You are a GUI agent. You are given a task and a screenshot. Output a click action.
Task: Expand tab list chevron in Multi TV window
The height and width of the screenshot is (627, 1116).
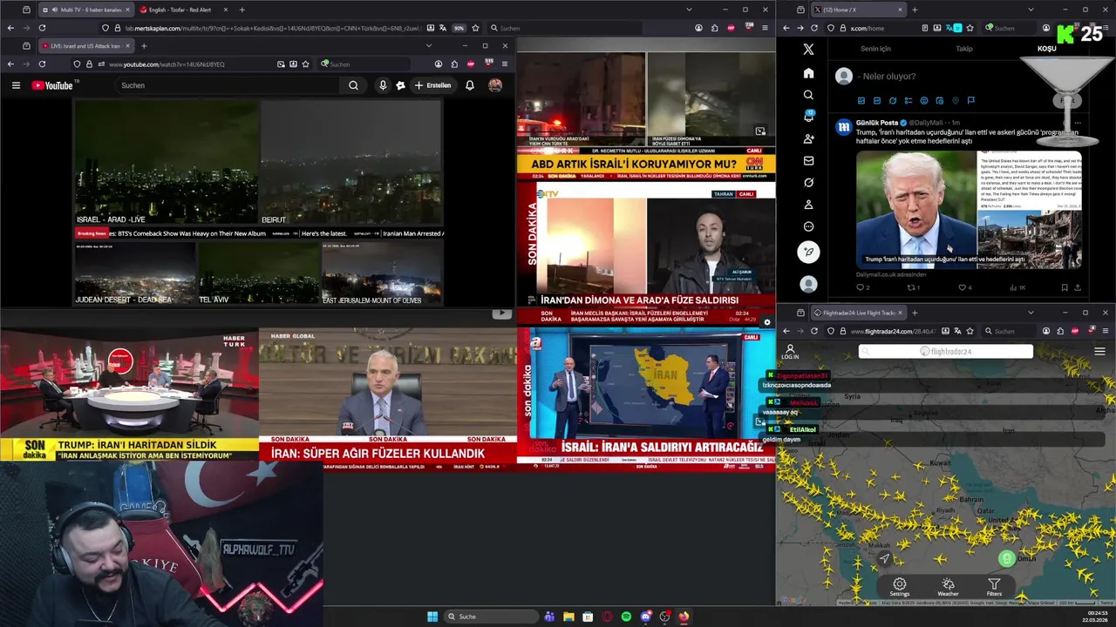689,10
